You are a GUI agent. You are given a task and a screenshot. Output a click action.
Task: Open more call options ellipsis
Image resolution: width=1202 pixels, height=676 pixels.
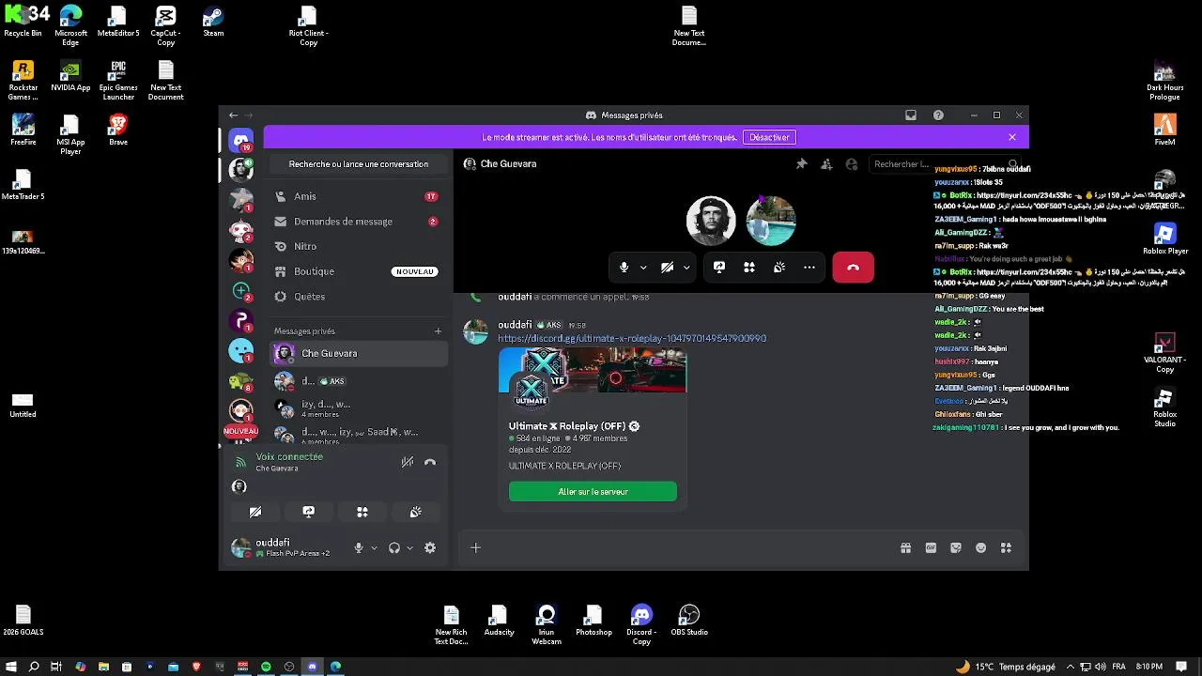click(x=809, y=268)
